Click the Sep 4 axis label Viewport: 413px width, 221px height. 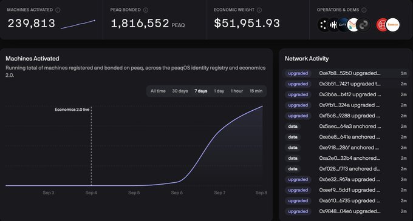[x=91, y=193]
